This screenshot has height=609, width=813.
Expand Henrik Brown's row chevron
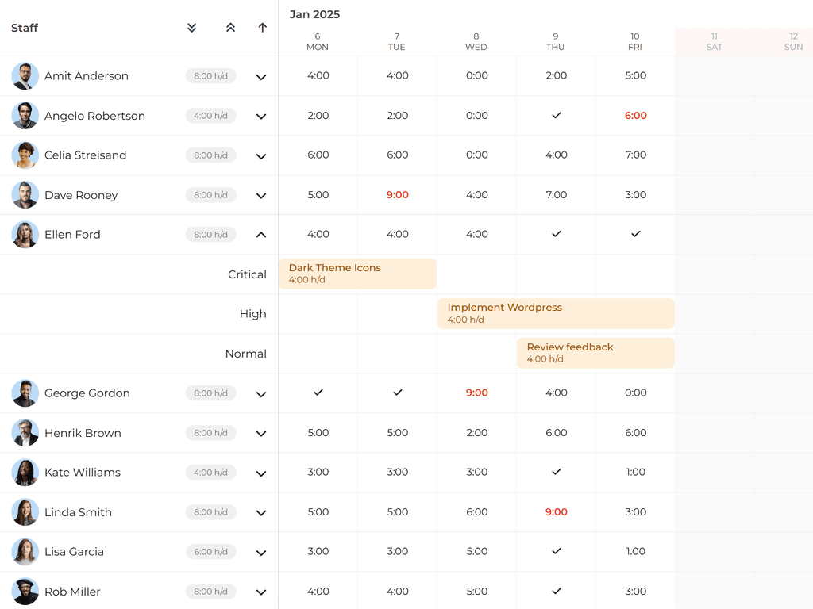pyautogui.click(x=260, y=432)
